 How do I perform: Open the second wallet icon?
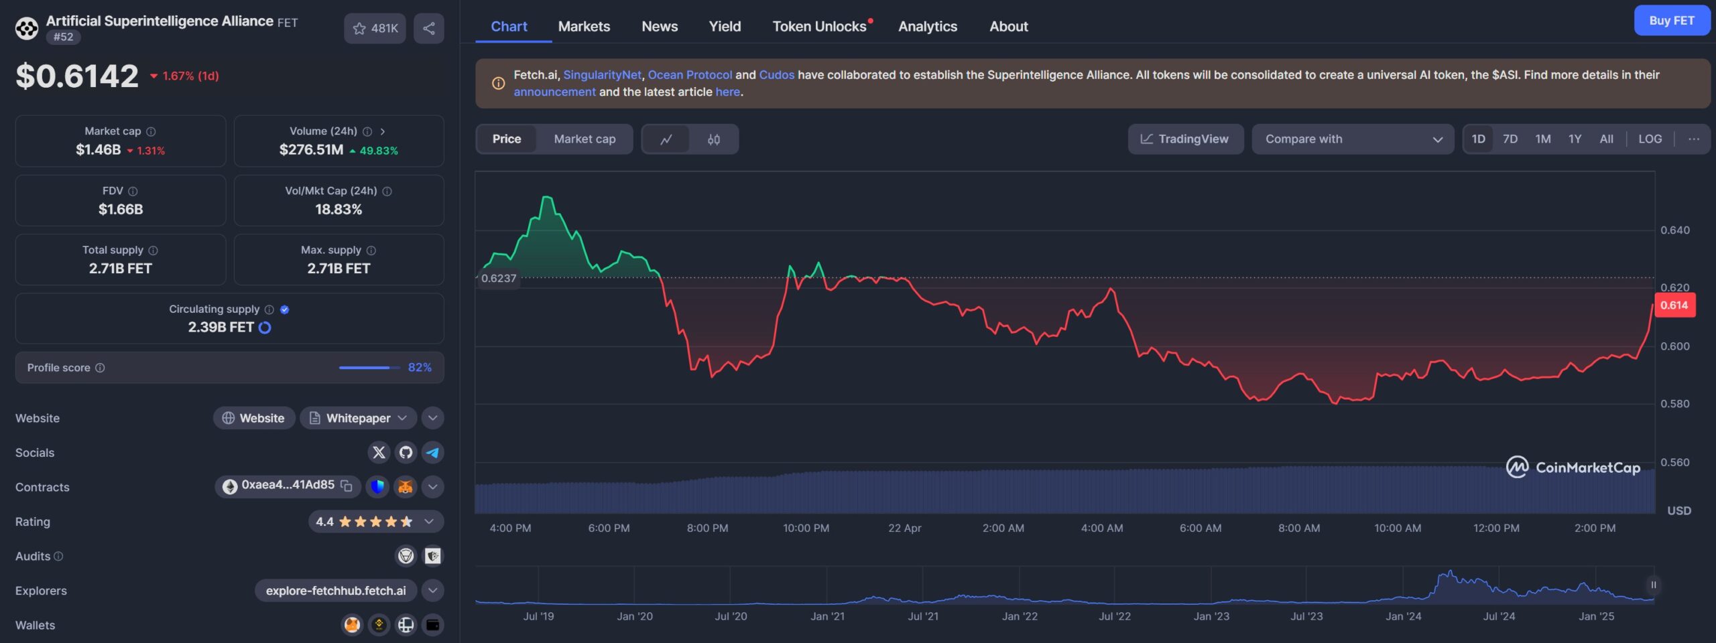[379, 625]
